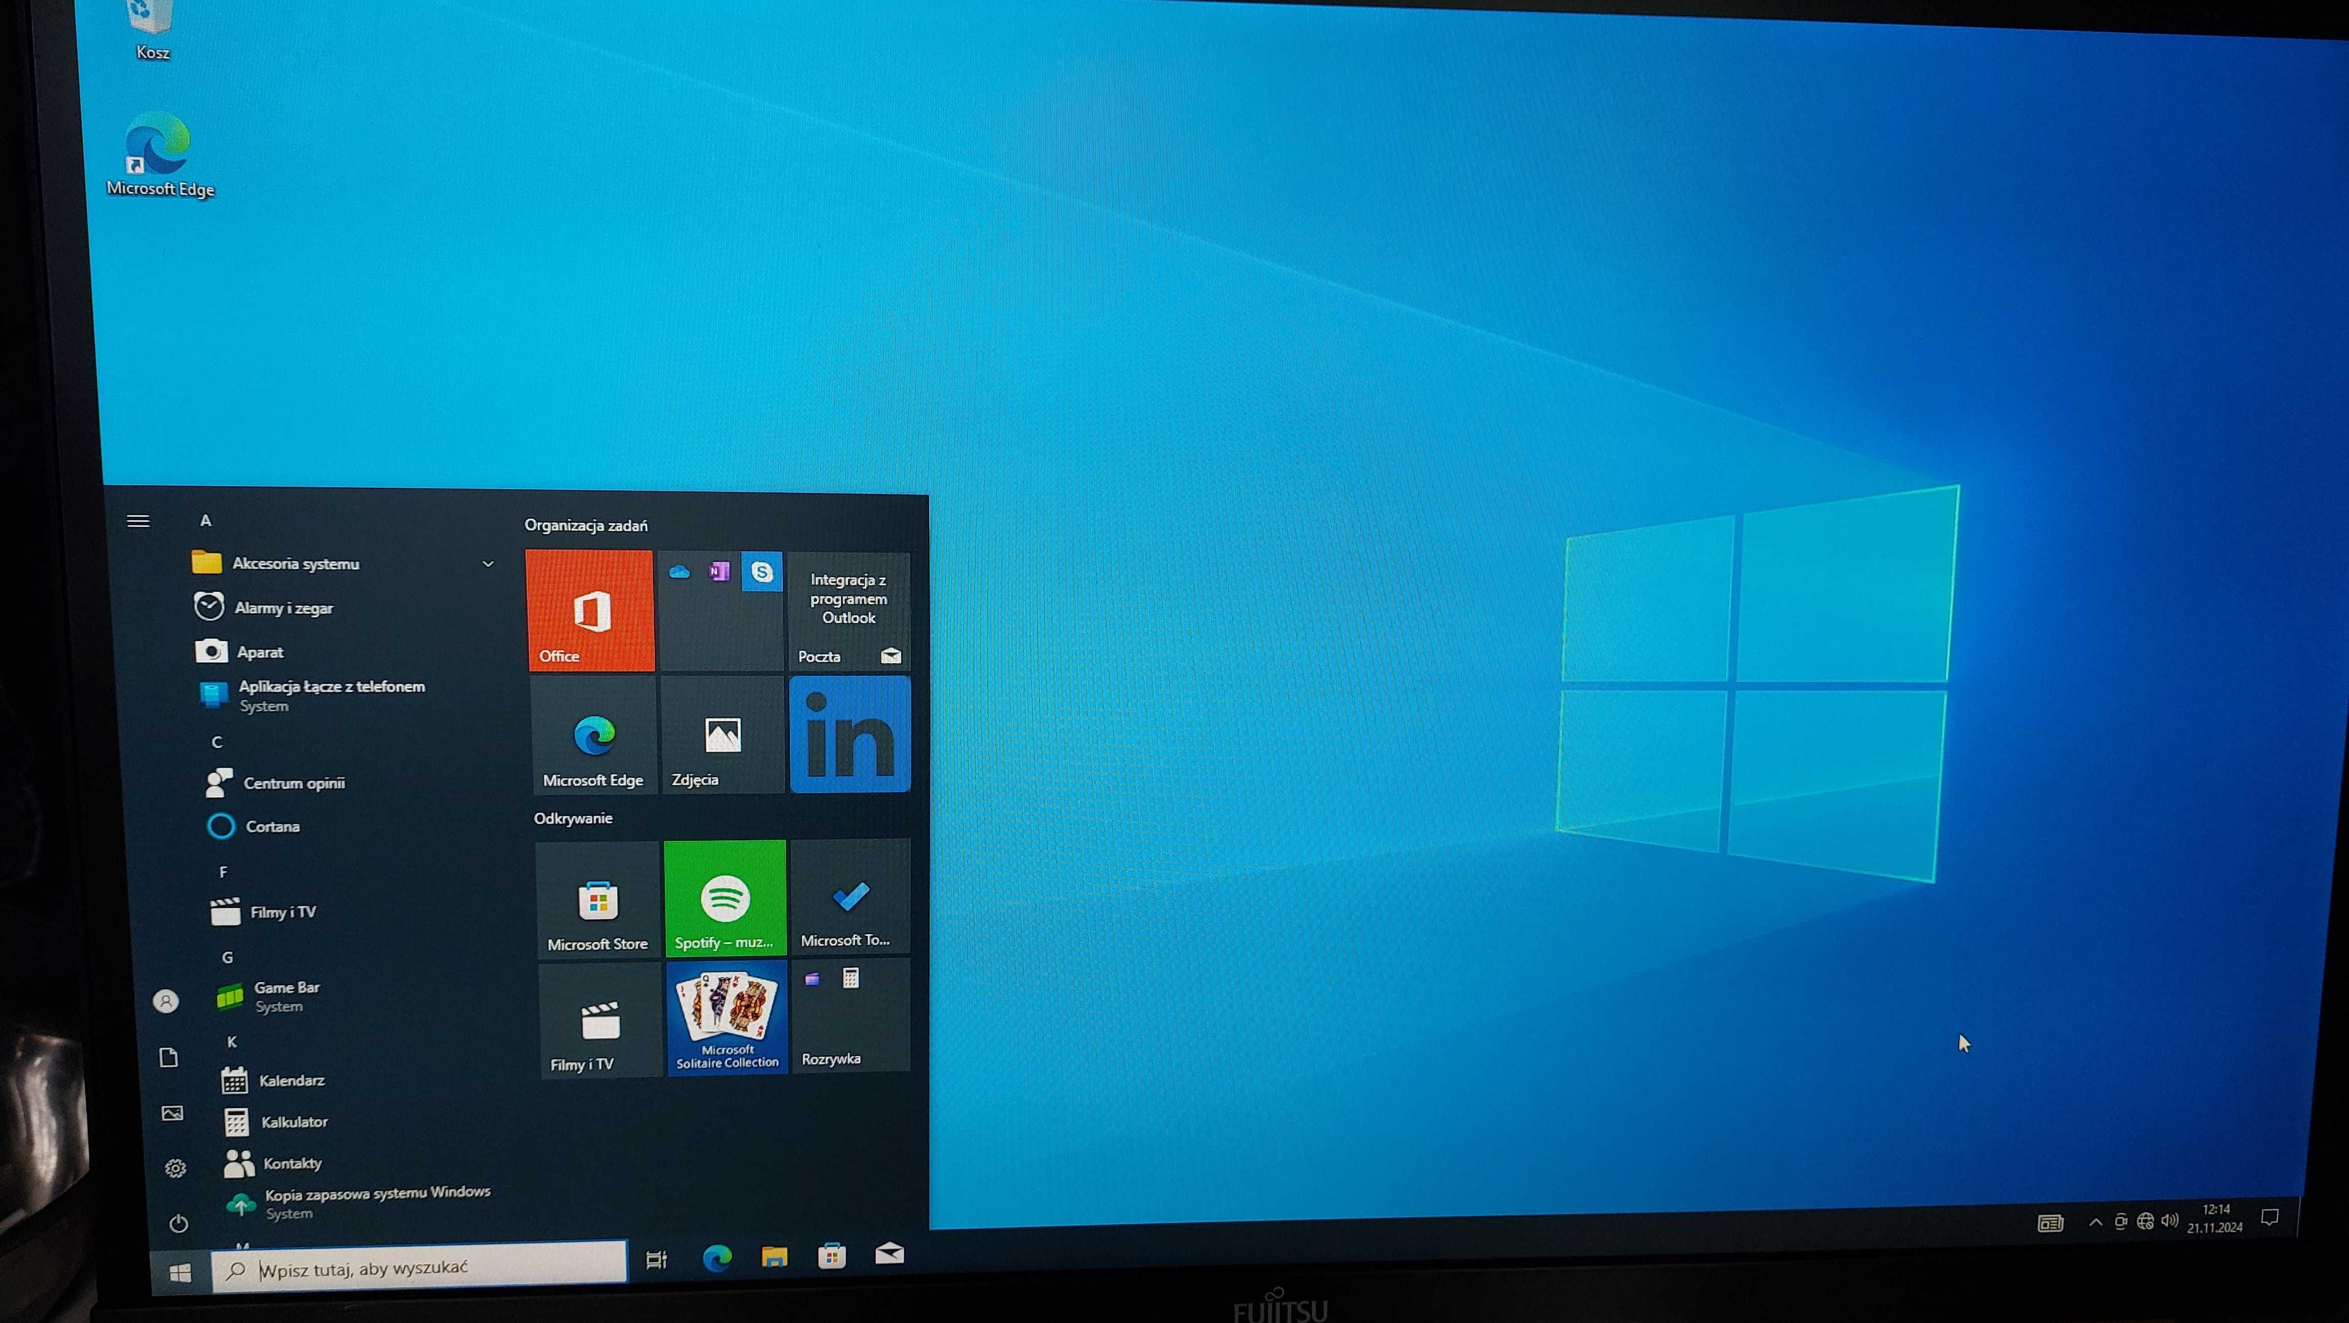Click the Power button in Start

click(x=179, y=1223)
